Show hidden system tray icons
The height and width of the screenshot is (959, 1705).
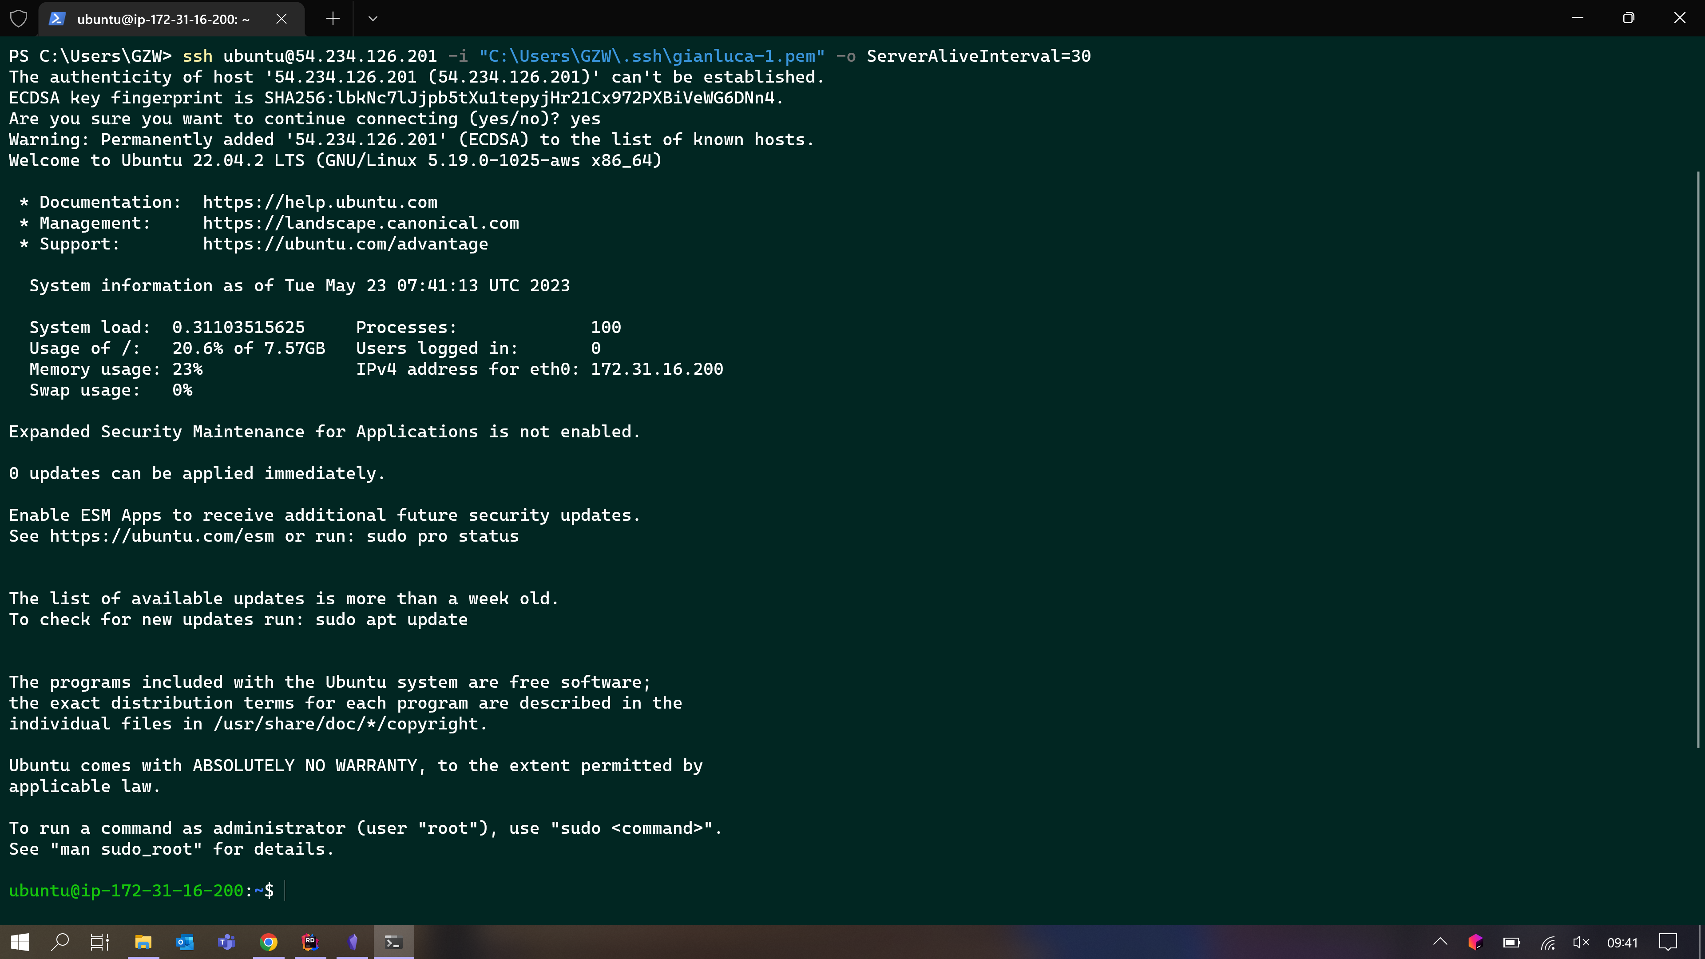click(1440, 942)
